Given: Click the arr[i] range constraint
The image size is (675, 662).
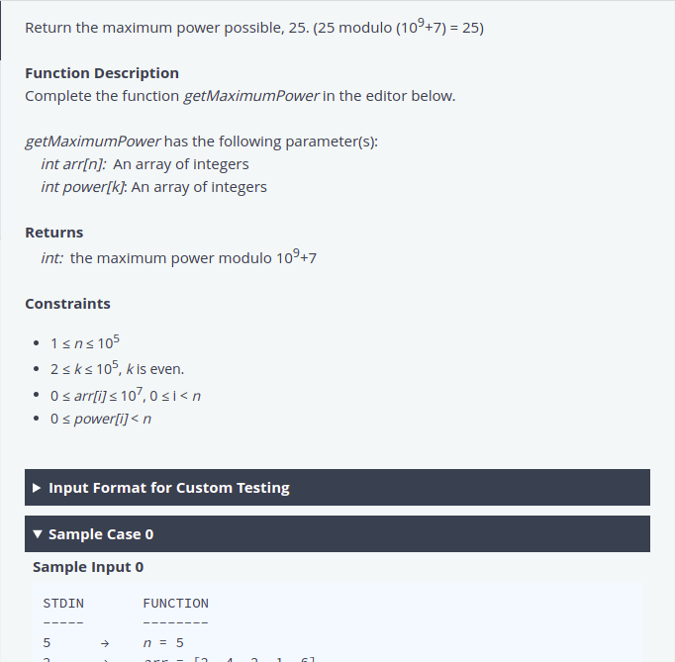Looking at the screenshot, I should click(x=126, y=395).
